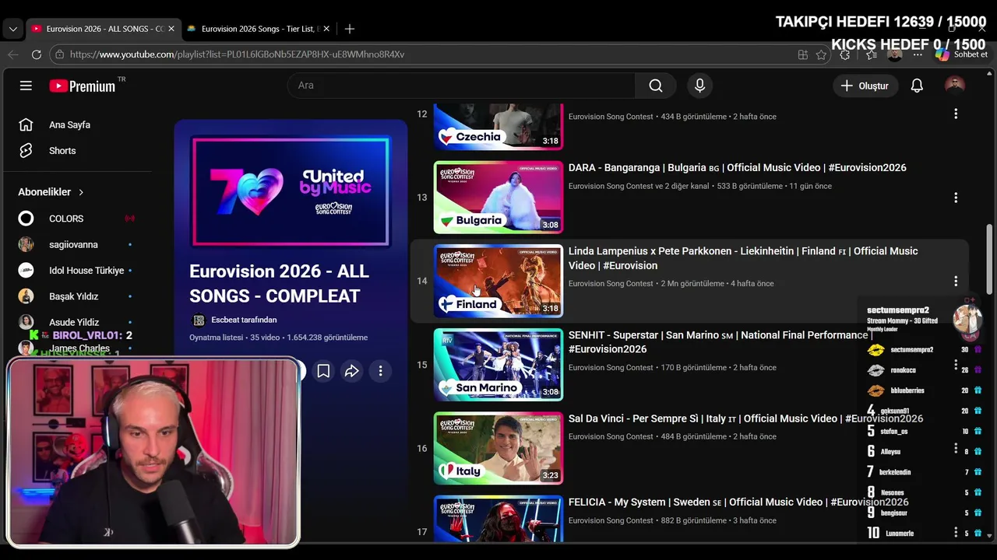
Task: Click the search magnifier button
Action: (x=656, y=86)
